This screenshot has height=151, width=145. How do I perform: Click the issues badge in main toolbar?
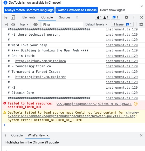click(115, 17)
